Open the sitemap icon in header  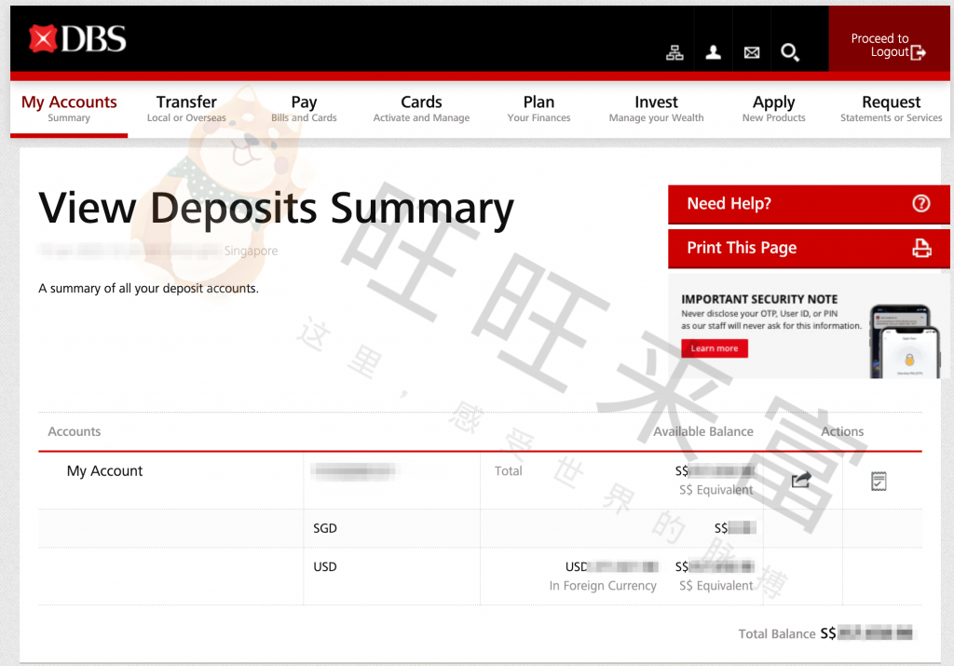(x=675, y=53)
